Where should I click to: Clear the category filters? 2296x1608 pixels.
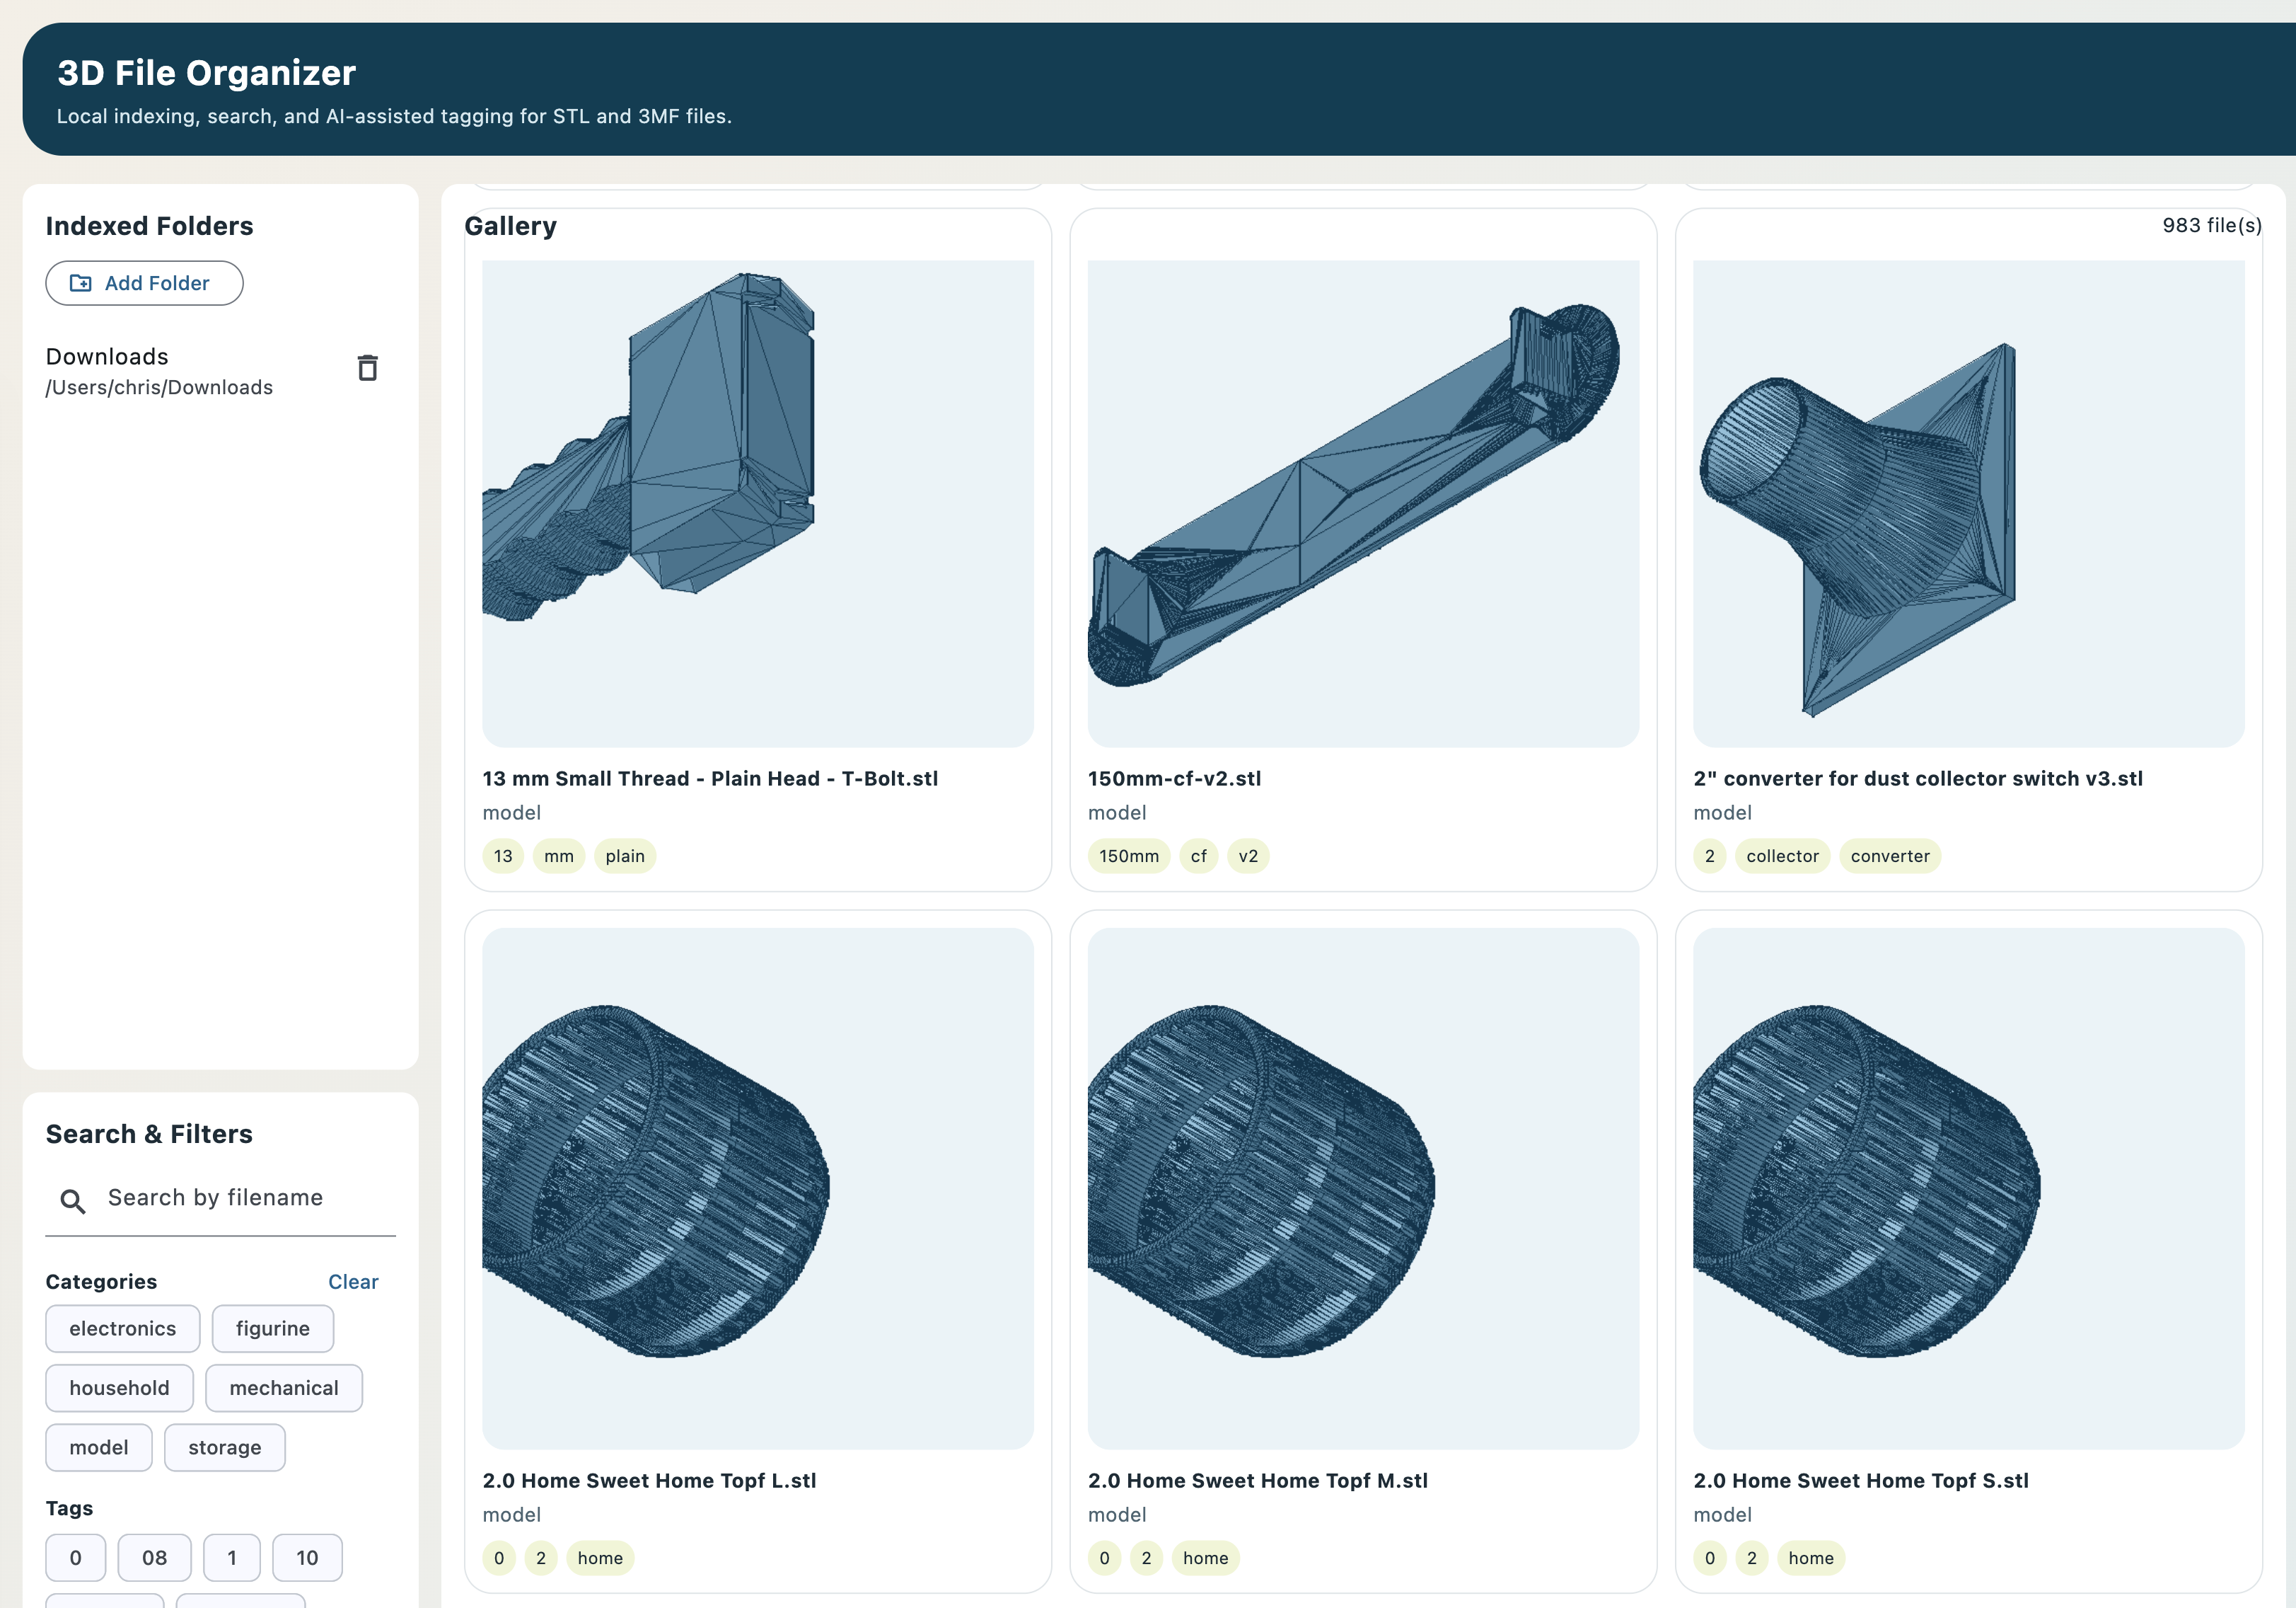[x=353, y=1282]
